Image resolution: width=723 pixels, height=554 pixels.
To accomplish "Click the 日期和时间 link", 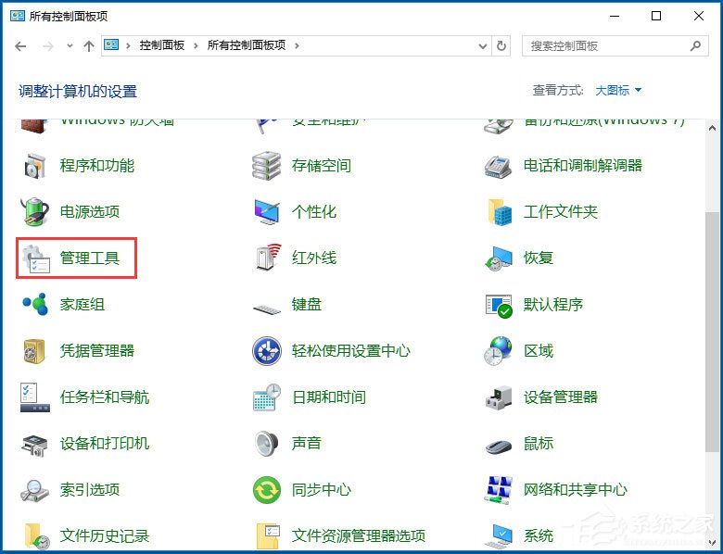I will [329, 397].
